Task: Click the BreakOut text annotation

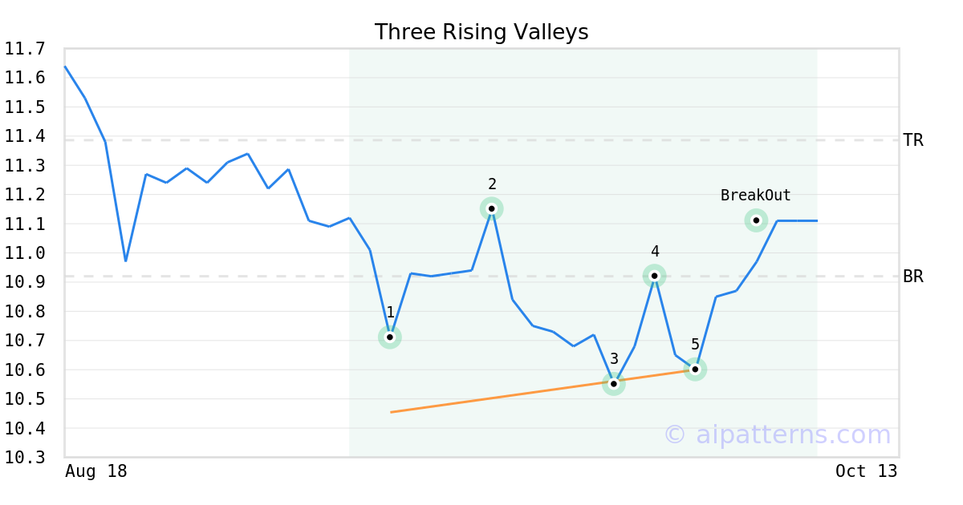Action: (755, 195)
